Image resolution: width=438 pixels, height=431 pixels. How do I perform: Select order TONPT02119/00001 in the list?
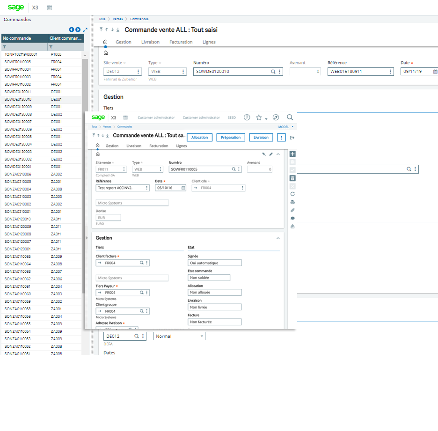(42, 54)
